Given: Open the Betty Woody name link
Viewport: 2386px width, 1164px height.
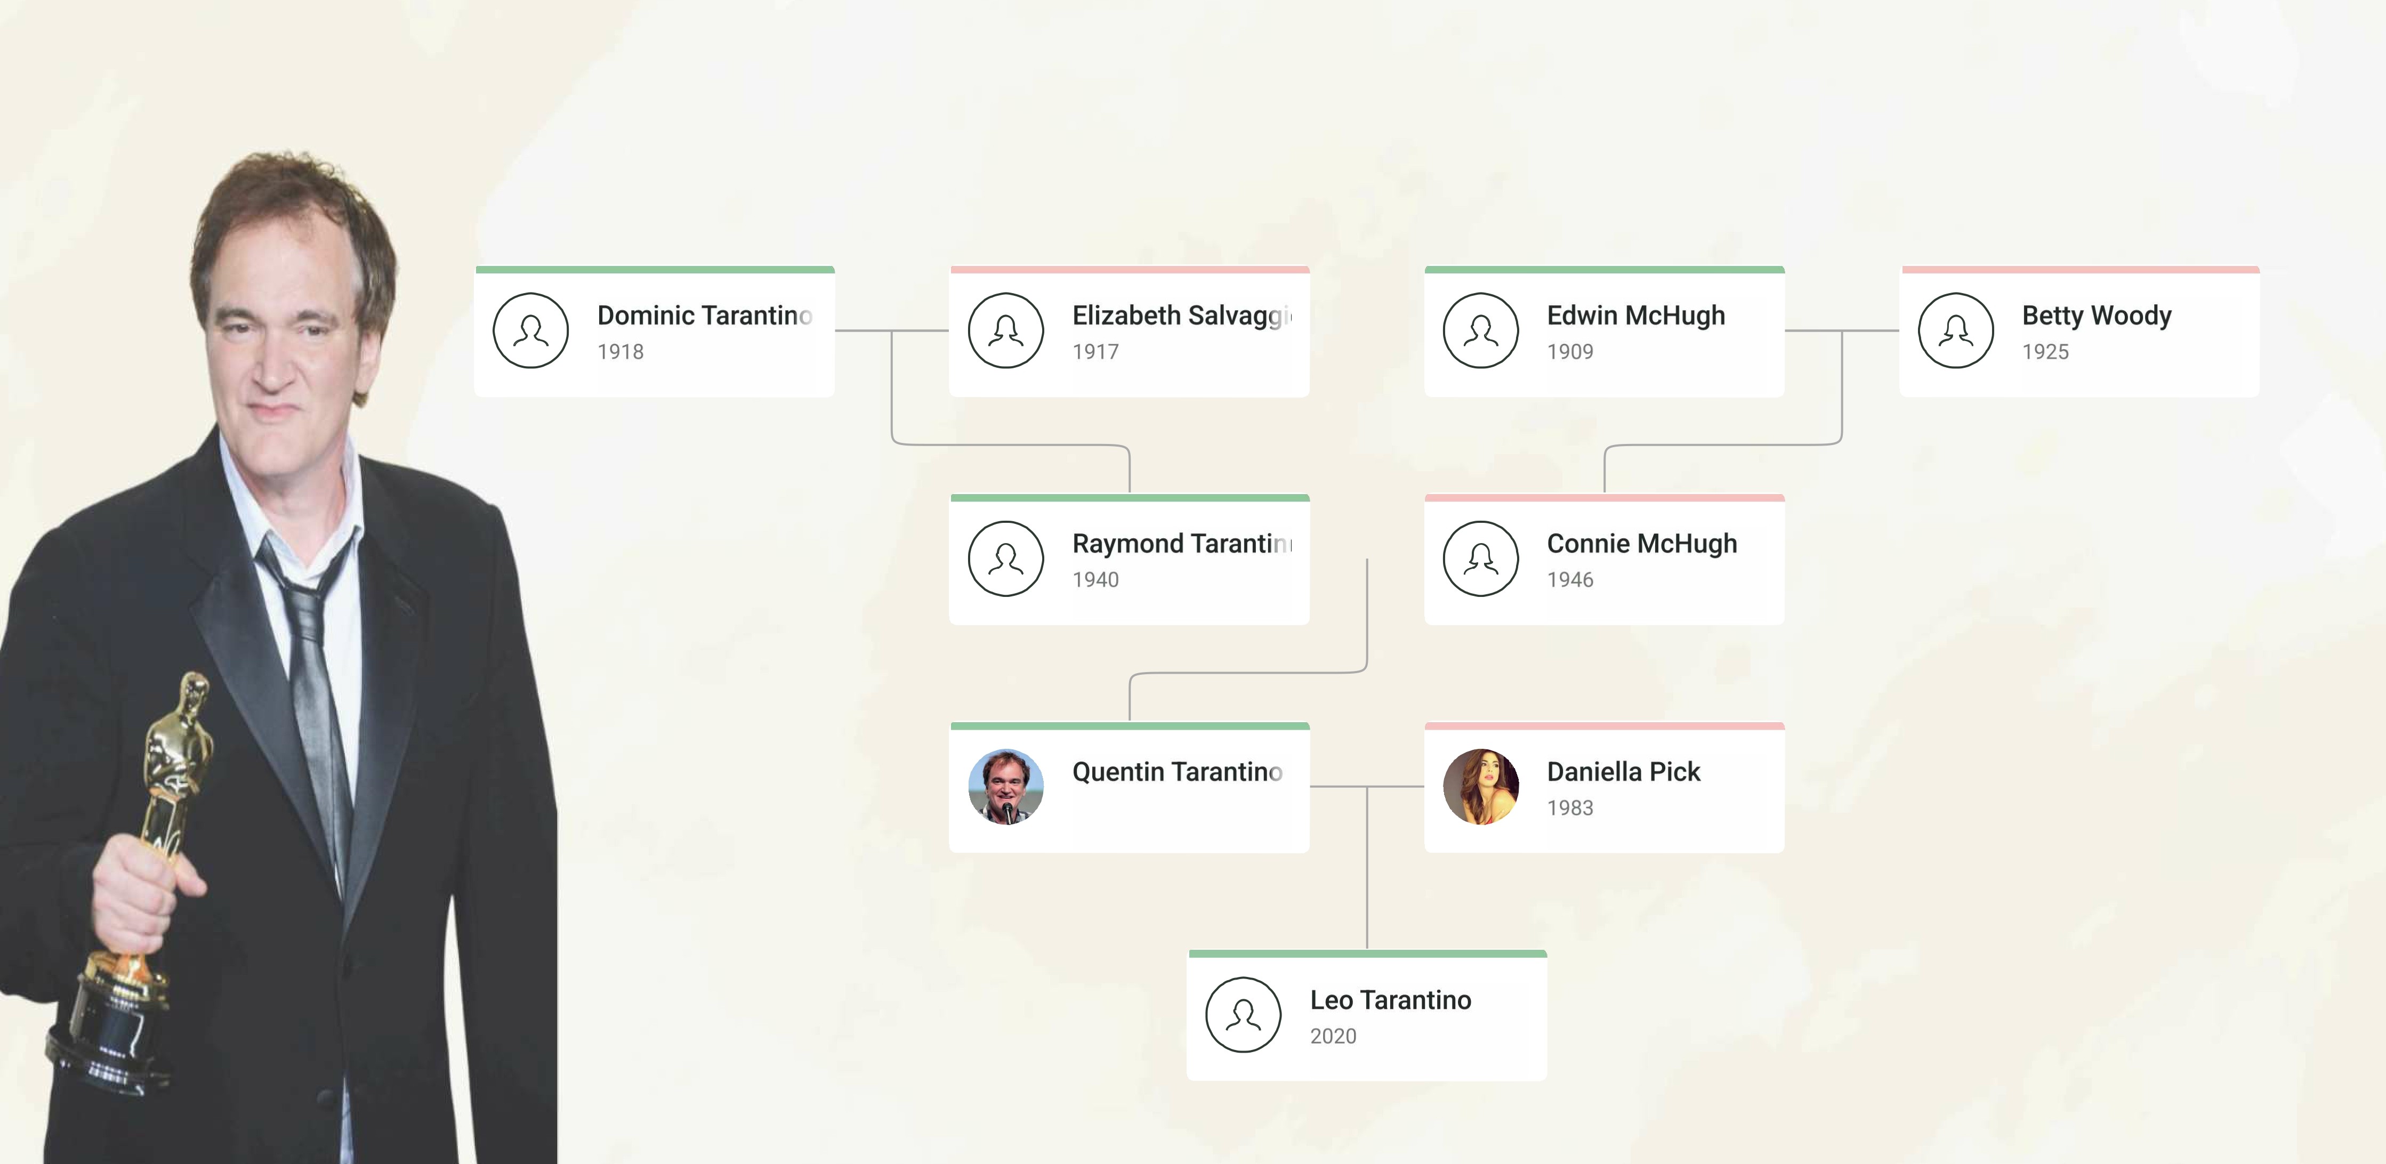Looking at the screenshot, I should click(x=2096, y=316).
